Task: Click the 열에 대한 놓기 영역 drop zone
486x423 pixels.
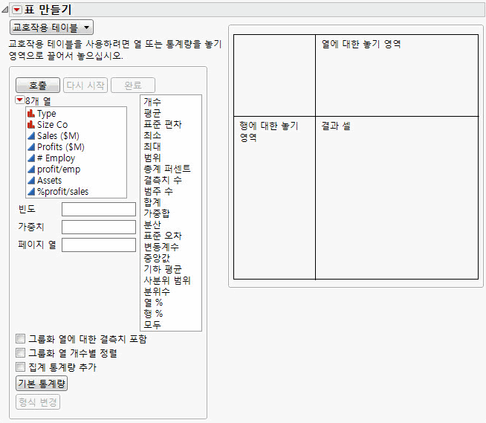Action: coord(397,75)
